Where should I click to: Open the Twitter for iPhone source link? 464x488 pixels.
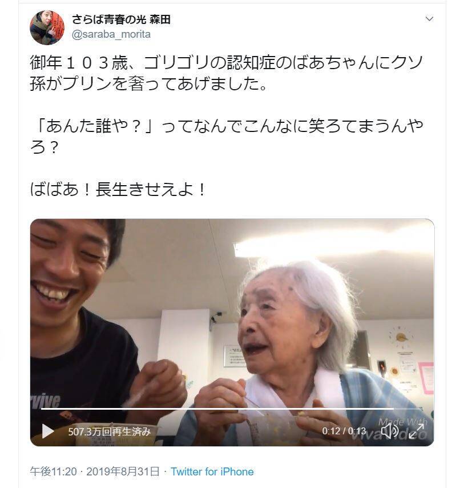click(x=212, y=471)
